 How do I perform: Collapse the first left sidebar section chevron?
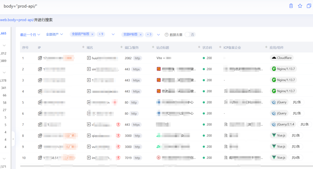point(4,46)
